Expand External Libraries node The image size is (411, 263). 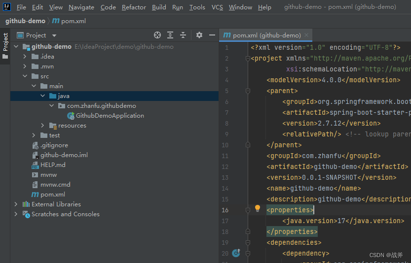point(16,204)
